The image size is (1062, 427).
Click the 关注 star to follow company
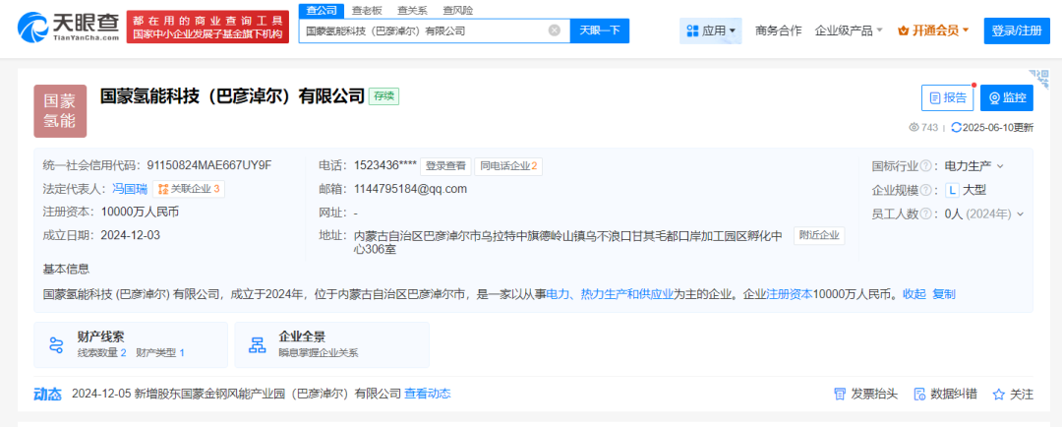(x=1013, y=394)
